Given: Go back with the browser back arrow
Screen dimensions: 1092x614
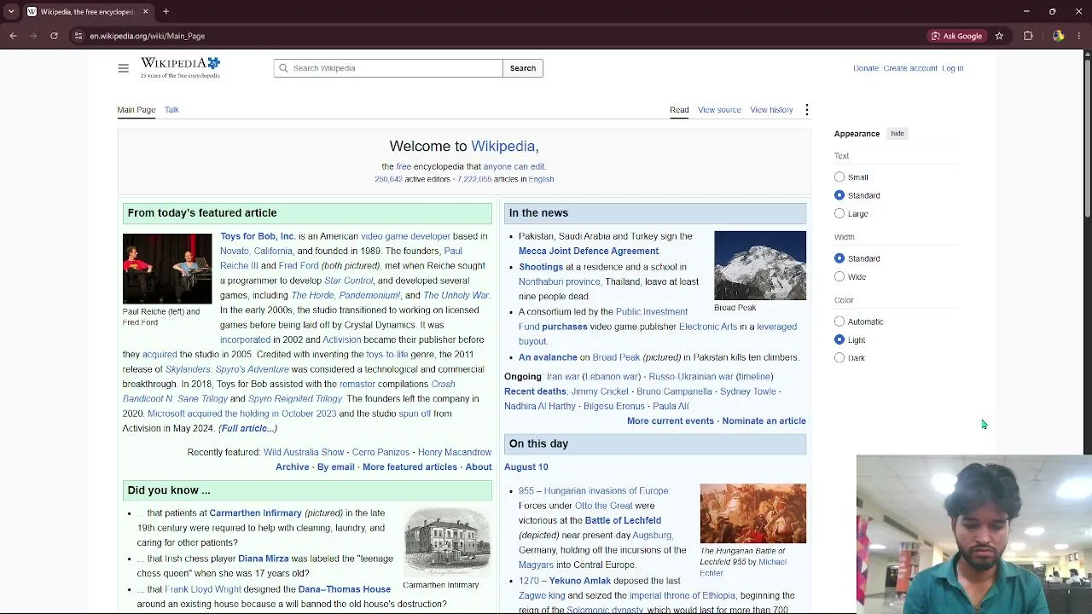Looking at the screenshot, I should click(13, 36).
